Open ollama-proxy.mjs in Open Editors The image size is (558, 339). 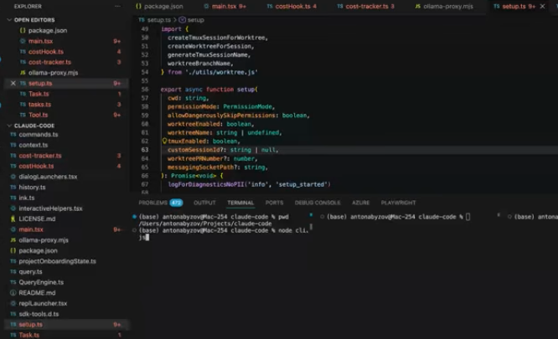point(53,73)
